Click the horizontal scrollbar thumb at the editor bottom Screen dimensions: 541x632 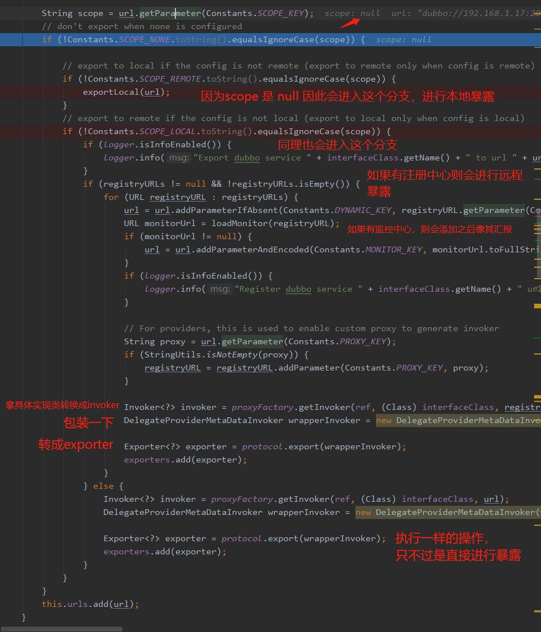point(61,629)
